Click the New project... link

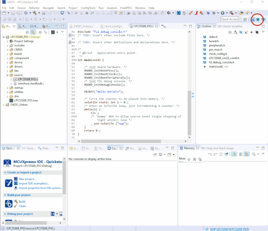(27, 179)
